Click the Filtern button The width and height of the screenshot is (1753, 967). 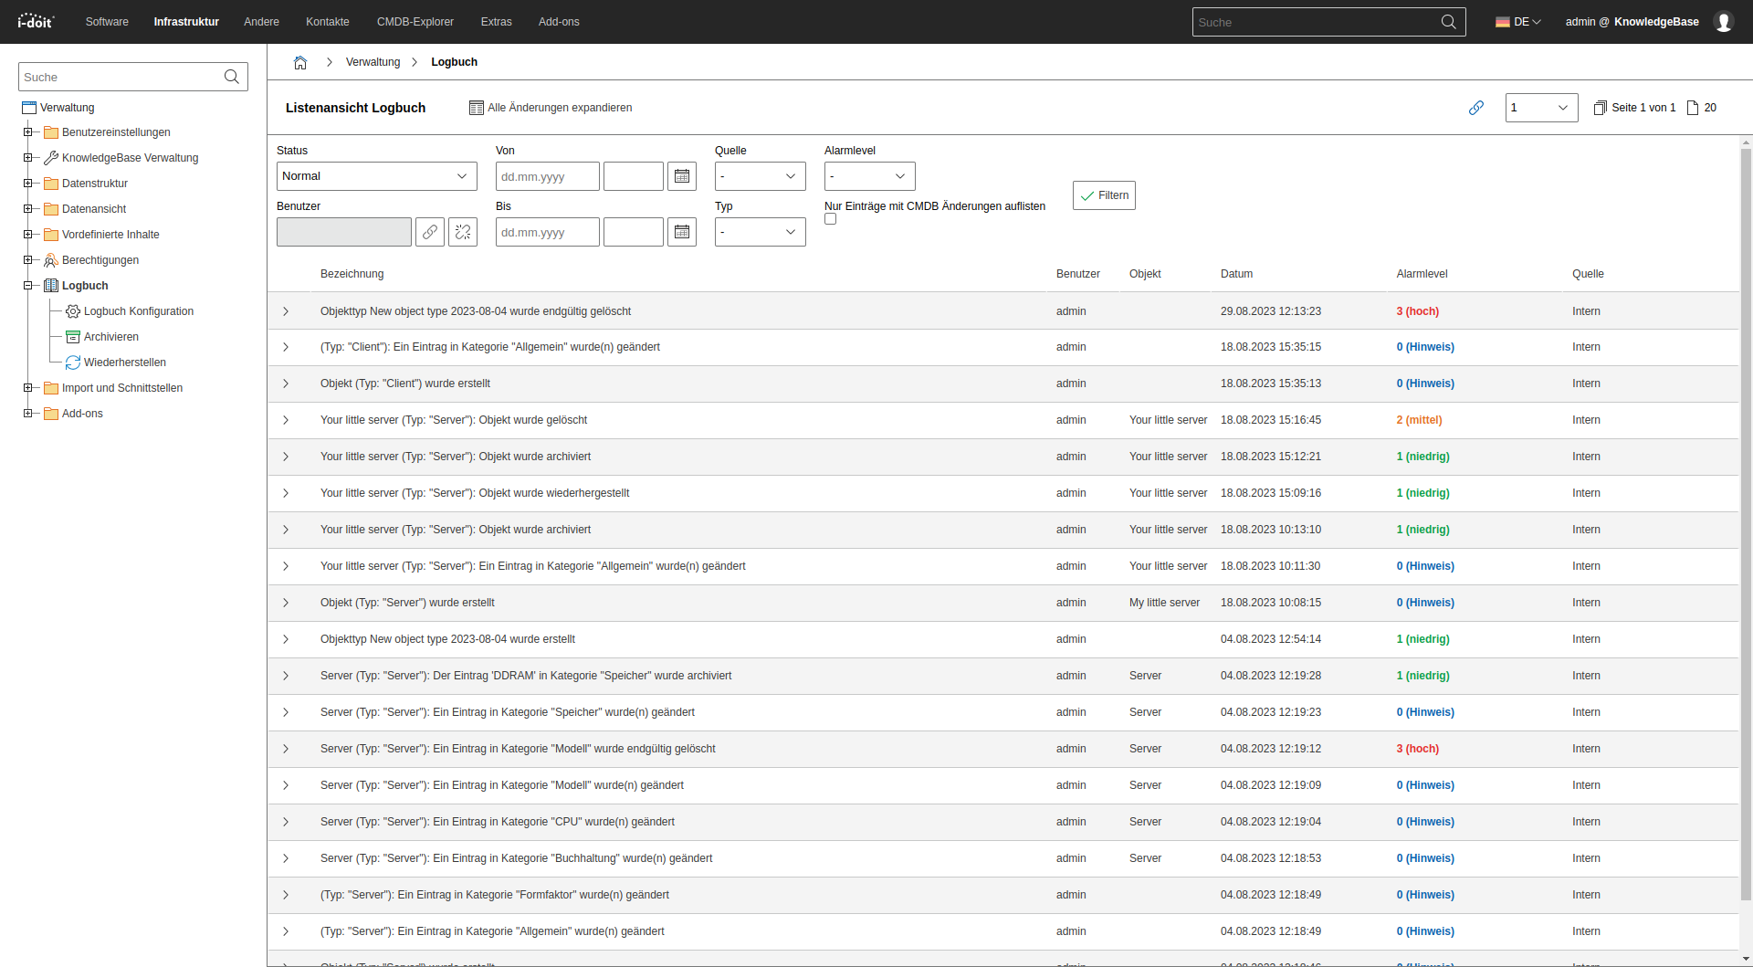1104,195
